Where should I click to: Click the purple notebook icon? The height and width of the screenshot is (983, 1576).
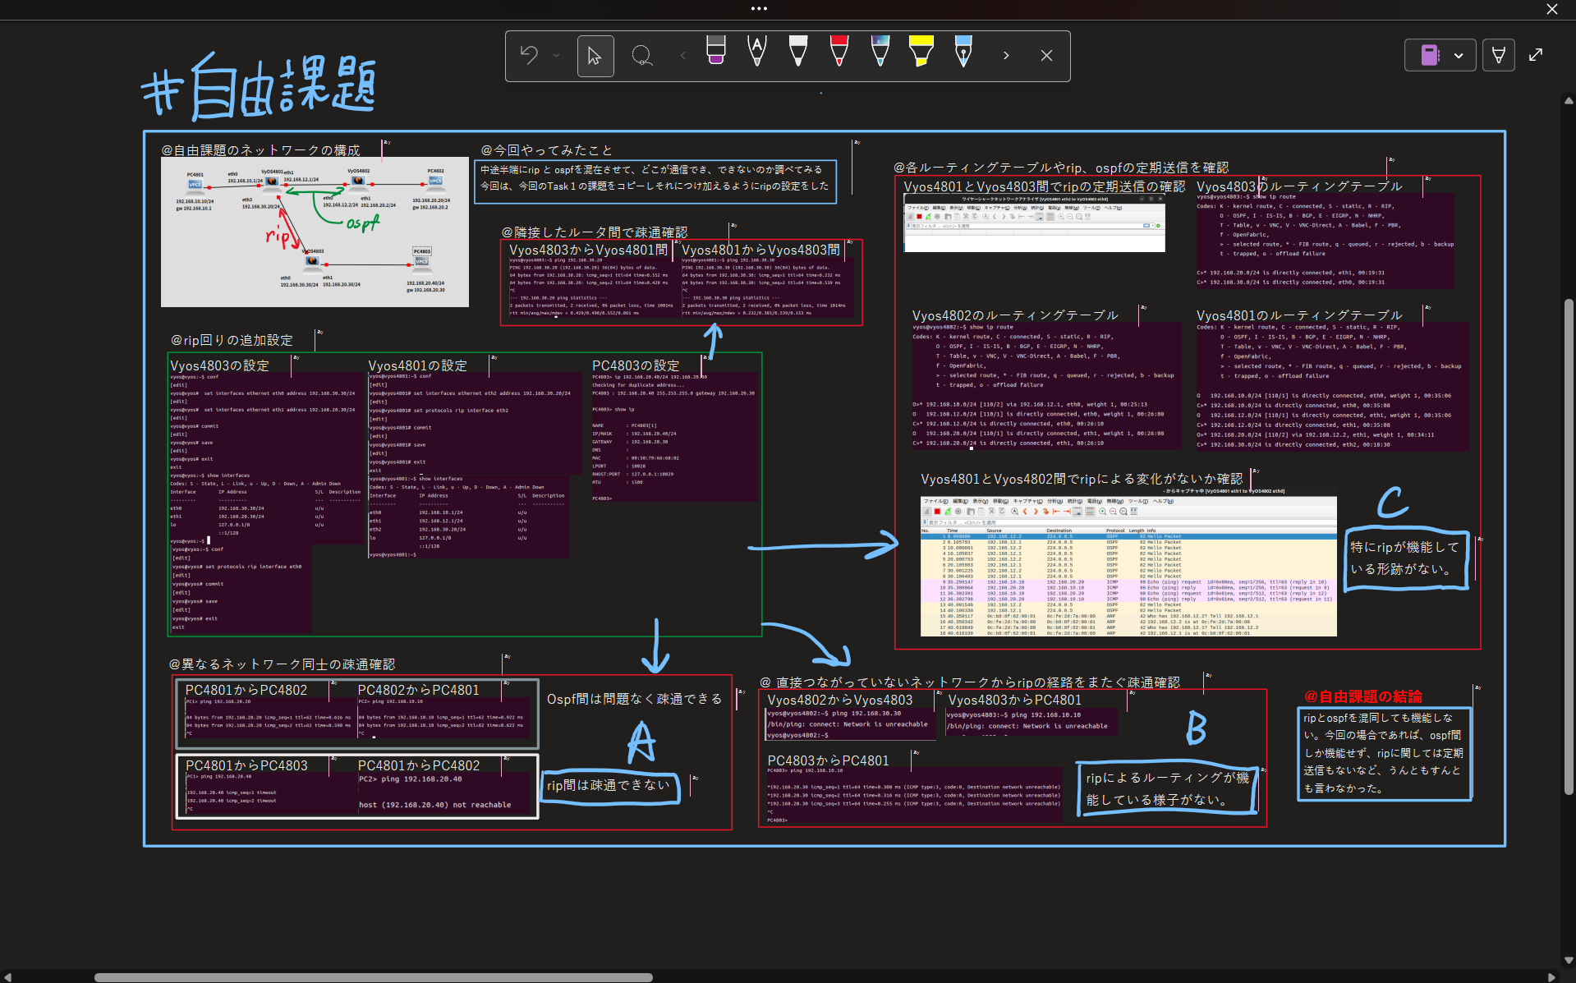(x=1431, y=56)
